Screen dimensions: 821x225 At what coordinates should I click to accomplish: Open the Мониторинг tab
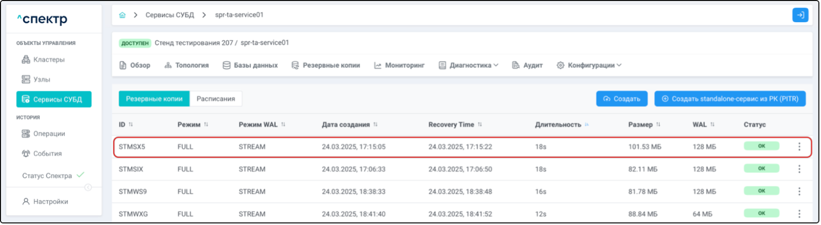(399, 66)
